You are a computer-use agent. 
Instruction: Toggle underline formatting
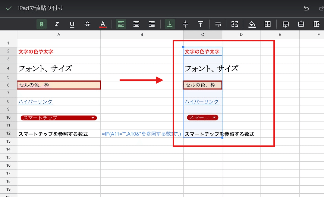[x=72, y=24]
